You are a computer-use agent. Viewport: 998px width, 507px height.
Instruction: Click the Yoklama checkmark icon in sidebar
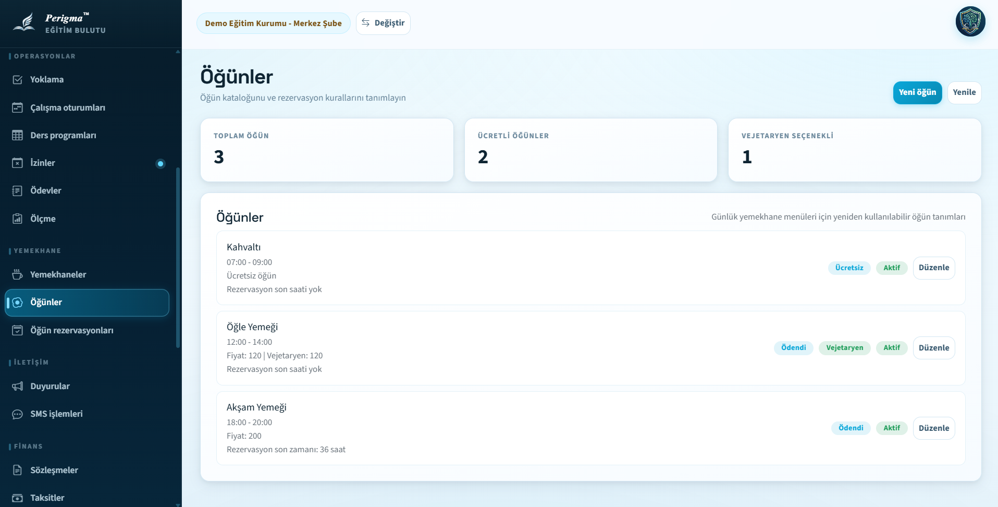point(17,80)
